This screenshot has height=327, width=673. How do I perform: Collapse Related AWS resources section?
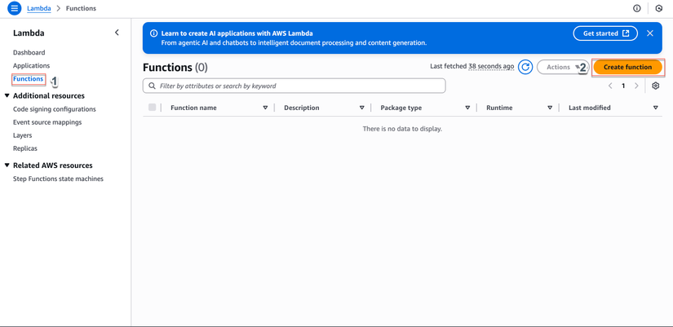[7, 166]
